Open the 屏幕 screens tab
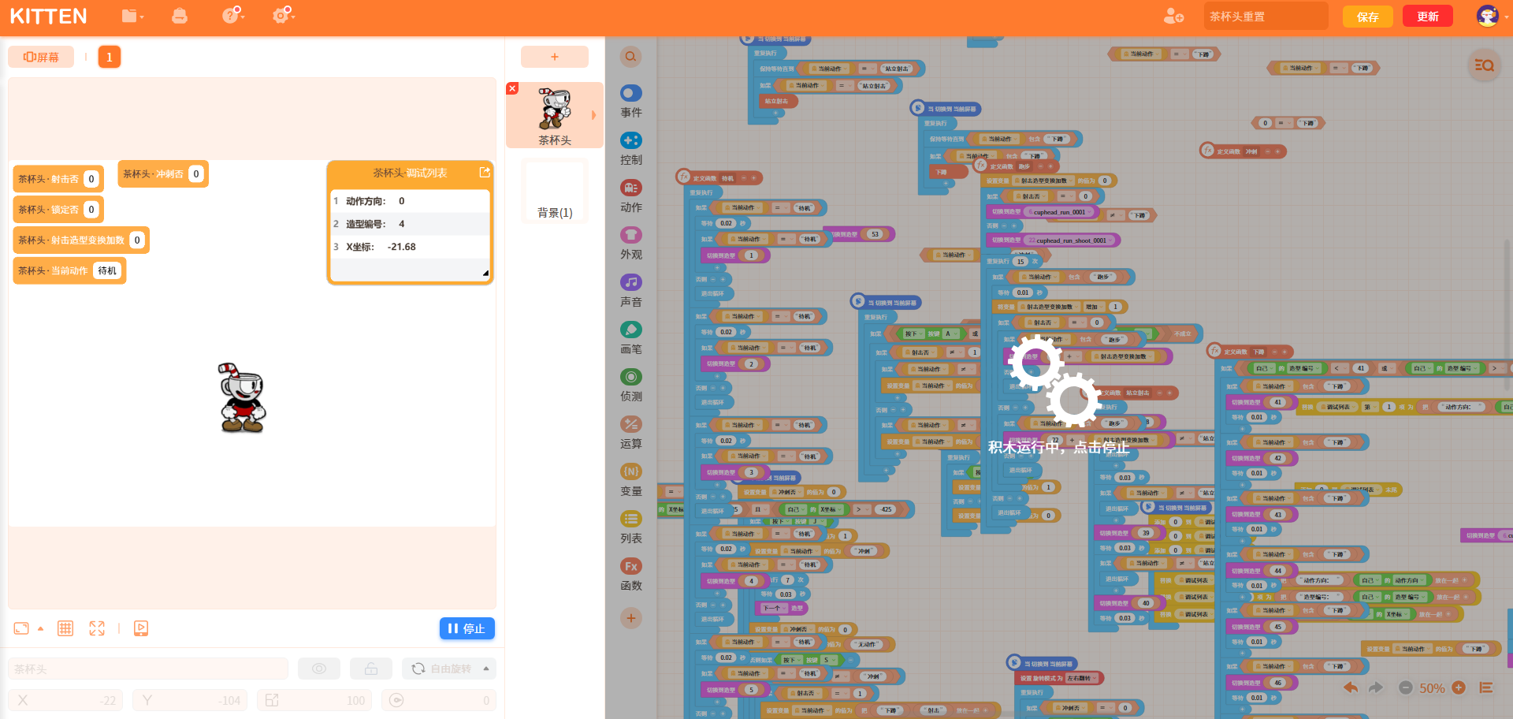Screen dimensions: 1513x719 (41, 57)
